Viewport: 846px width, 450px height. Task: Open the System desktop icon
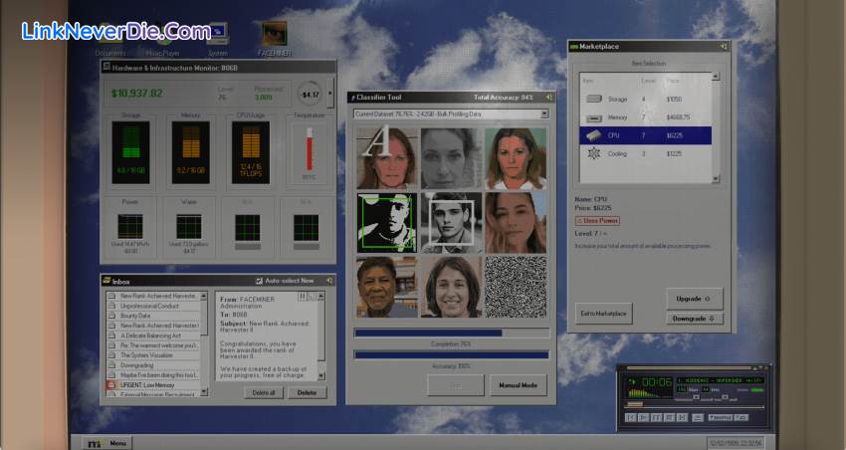click(217, 36)
